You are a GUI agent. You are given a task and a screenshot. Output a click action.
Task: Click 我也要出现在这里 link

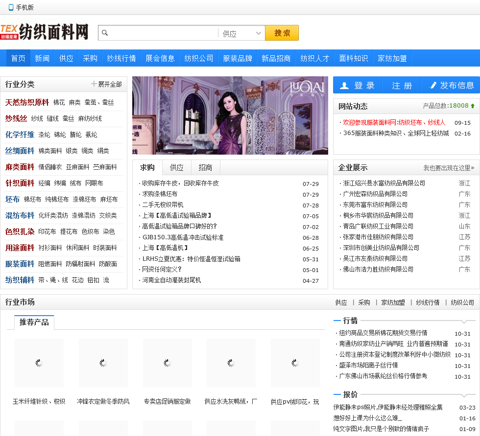[x=449, y=168]
